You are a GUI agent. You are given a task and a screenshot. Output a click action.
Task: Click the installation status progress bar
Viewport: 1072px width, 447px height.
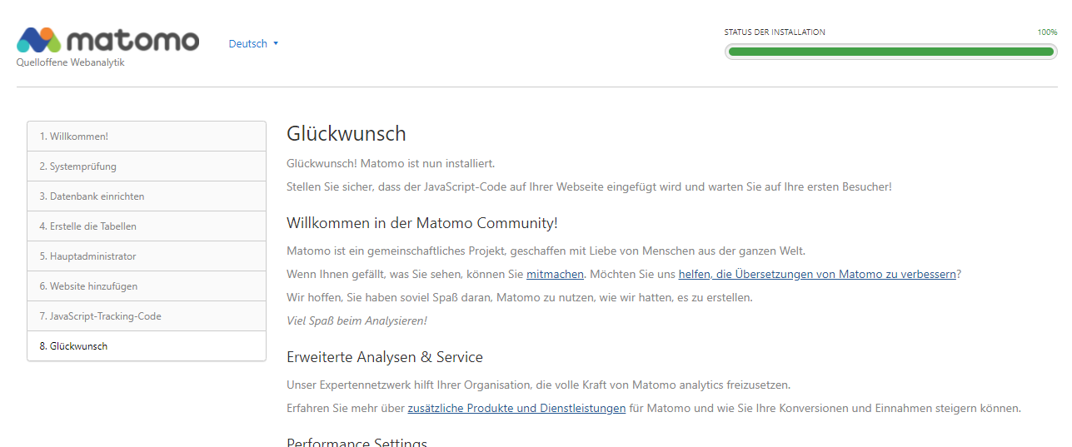[890, 52]
